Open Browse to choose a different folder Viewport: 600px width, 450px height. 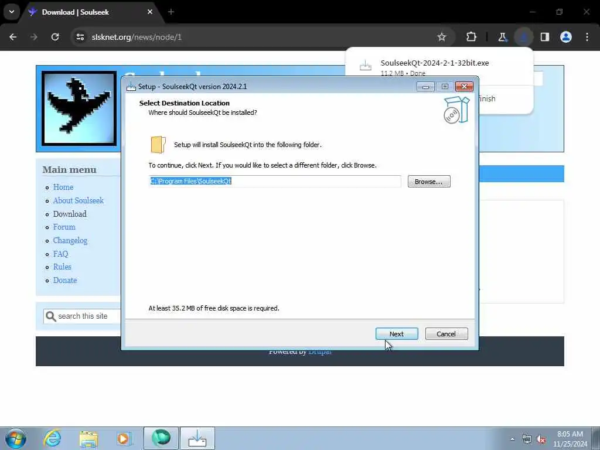point(428,182)
